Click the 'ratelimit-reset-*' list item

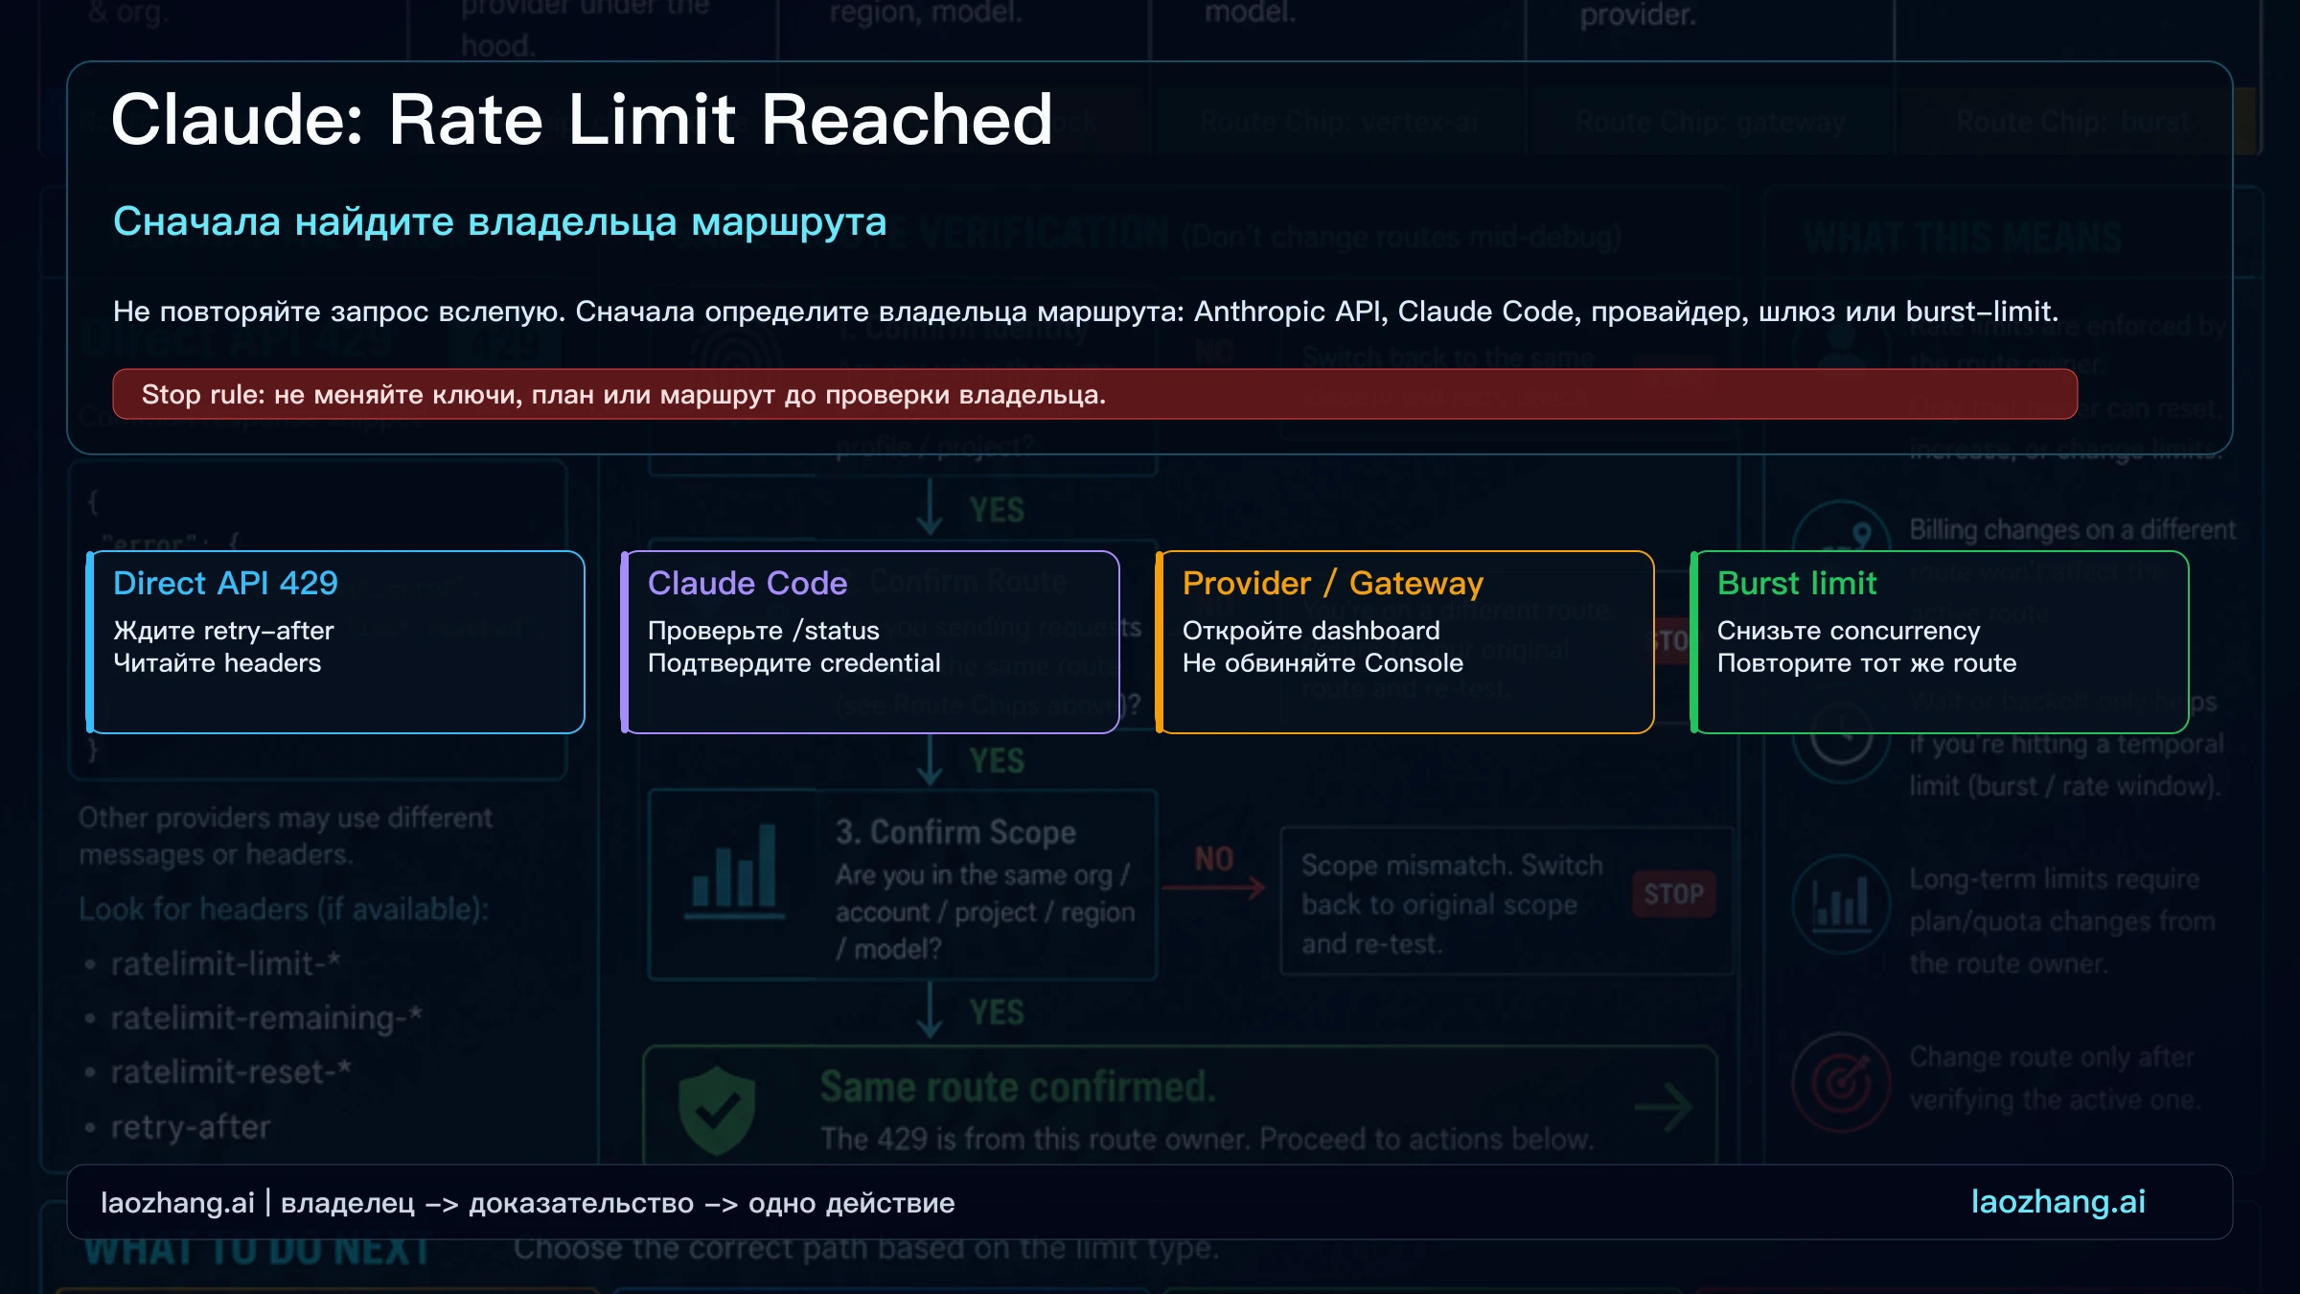point(231,1072)
